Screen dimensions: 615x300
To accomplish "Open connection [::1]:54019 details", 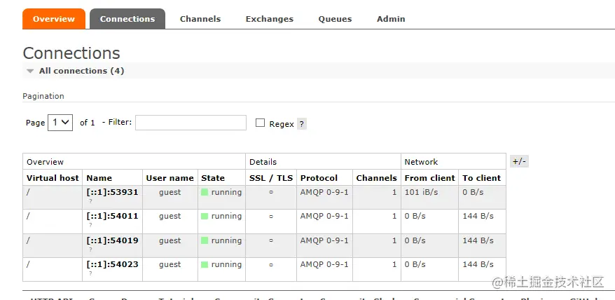I will point(112,240).
